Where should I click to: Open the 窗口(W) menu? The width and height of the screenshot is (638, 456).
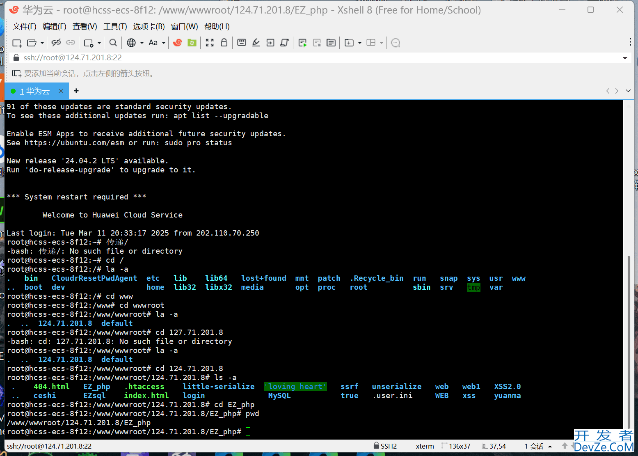click(185, 27)
